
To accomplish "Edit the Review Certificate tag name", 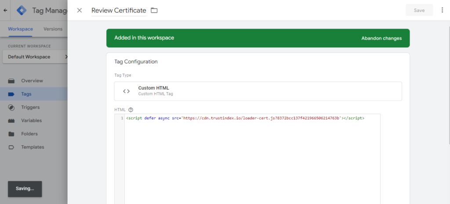I will click(119, 11).
